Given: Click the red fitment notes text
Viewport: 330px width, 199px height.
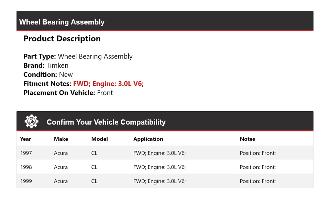Looking at the screenshot, I should coord(108,84).
